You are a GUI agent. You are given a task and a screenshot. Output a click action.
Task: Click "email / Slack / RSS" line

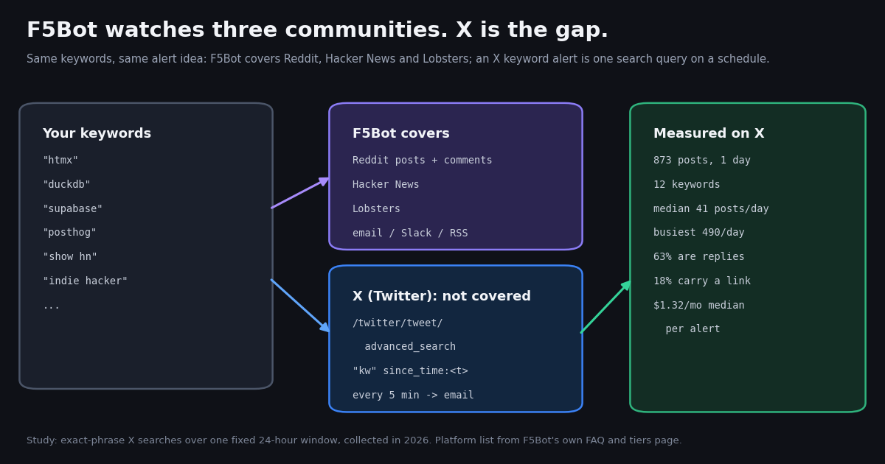pyautogui.click(x=410, y=233)
